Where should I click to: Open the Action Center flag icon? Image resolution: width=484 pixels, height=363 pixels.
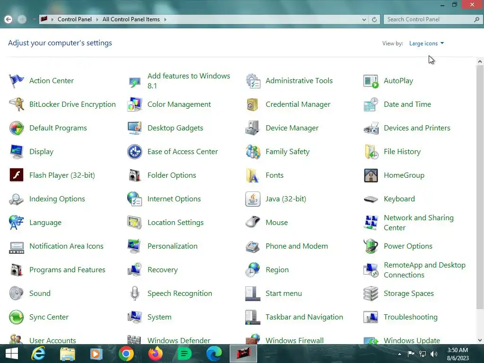pos(17,81)
